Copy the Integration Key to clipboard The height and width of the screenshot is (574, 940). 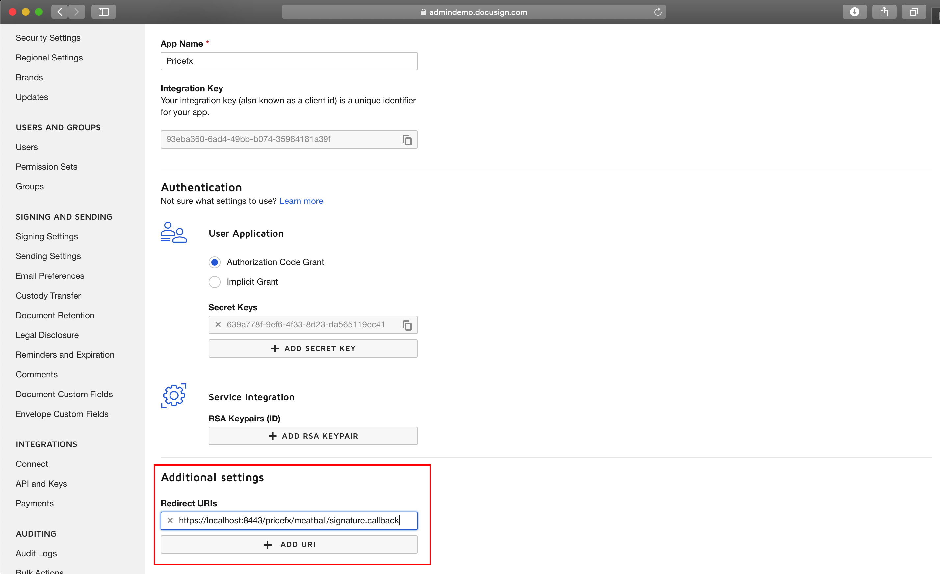tap(407, 140)
